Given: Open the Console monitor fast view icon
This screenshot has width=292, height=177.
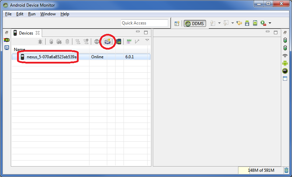Looking at the screenshot, I should [x=7, y=48].
